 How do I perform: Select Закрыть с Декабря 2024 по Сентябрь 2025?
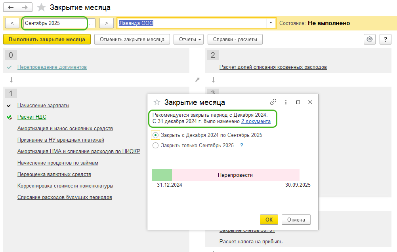[x=156, y=135]
